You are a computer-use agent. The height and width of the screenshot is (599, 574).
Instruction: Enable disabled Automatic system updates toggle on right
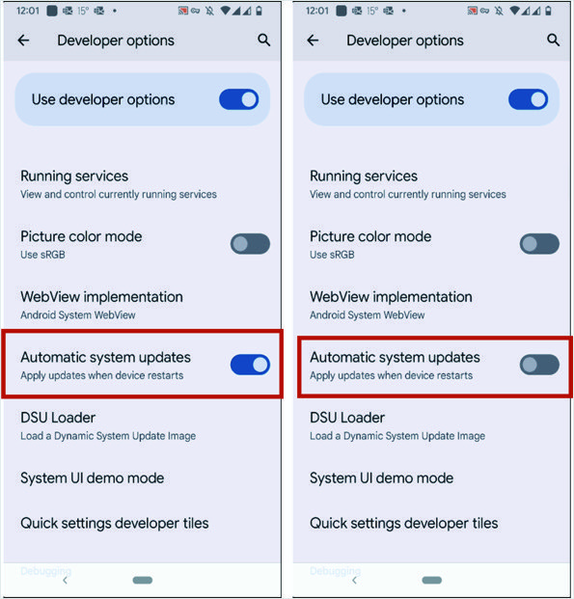pos(539,365)
